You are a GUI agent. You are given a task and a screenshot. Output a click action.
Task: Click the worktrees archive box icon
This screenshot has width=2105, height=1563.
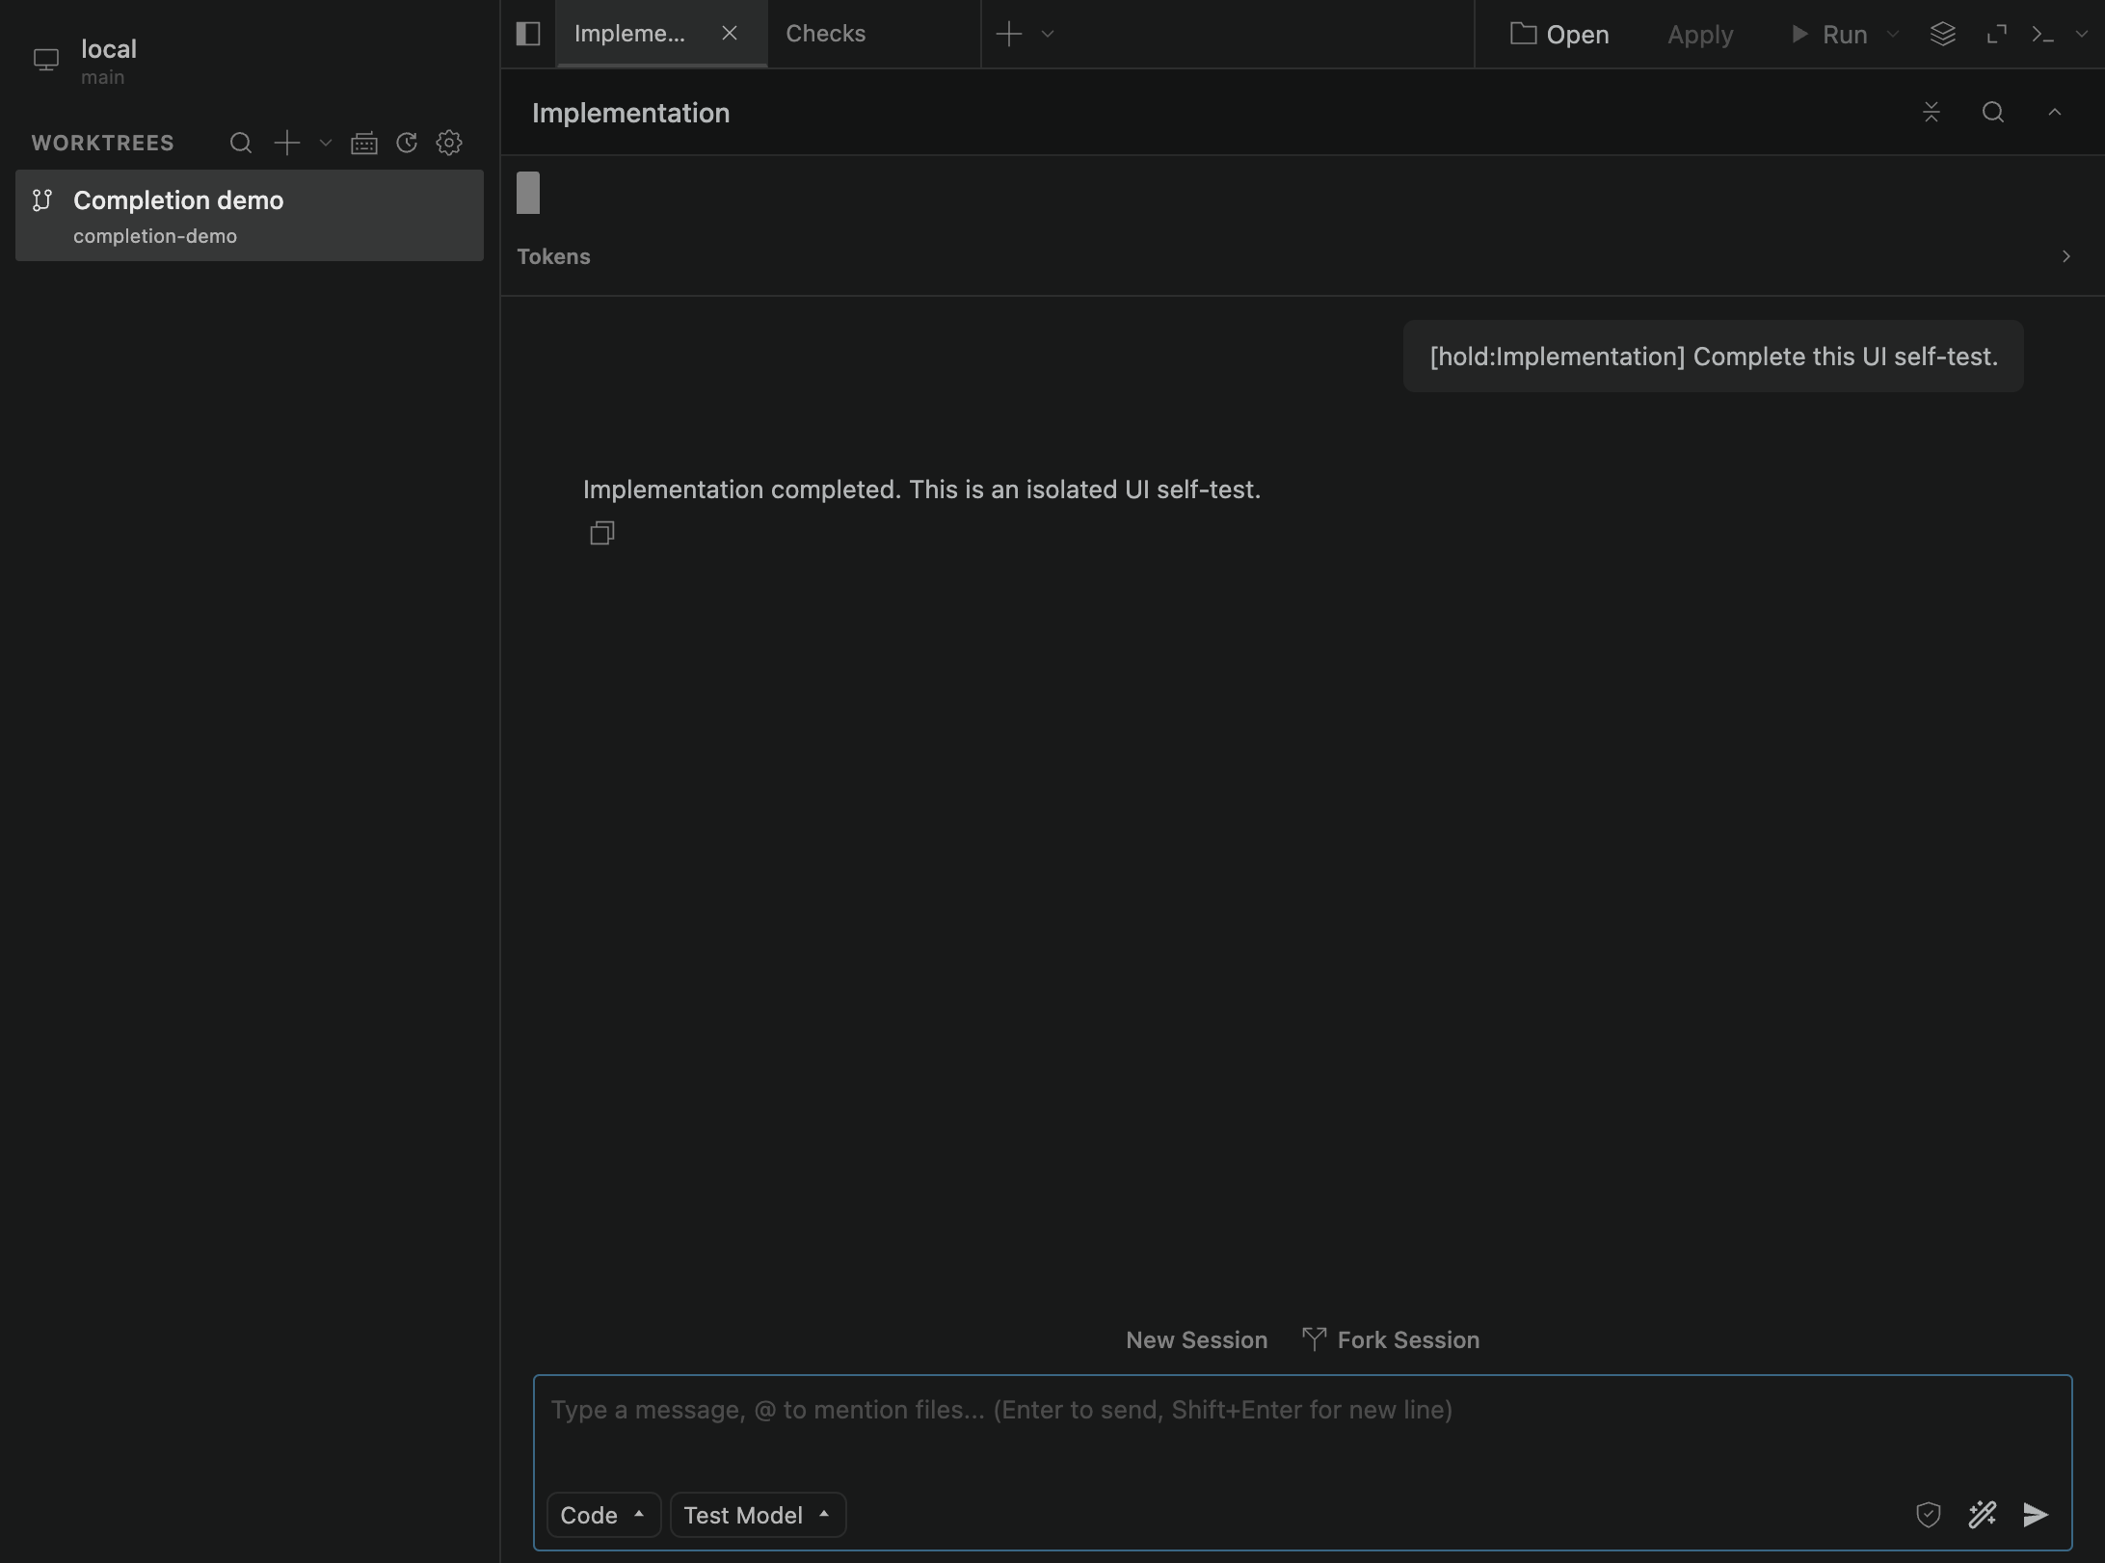(x=364, y=144)
